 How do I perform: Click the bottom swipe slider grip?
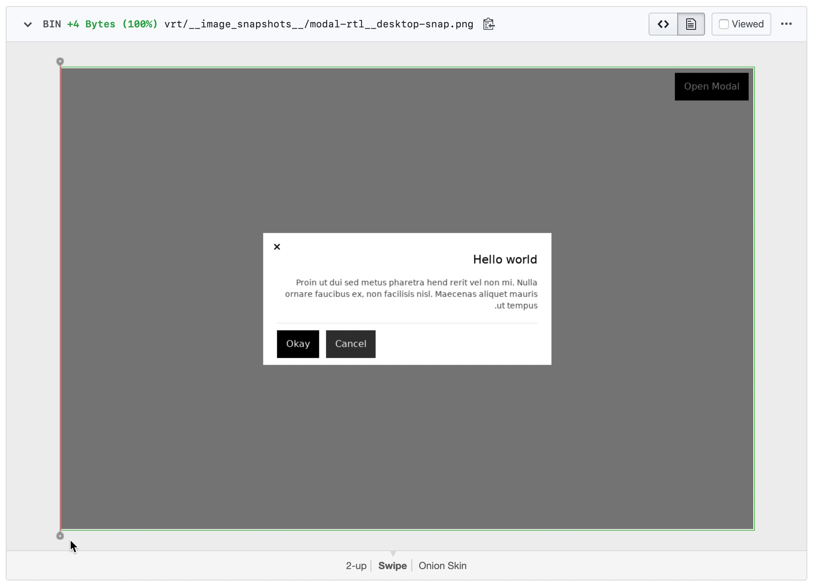tap(60, 536)
